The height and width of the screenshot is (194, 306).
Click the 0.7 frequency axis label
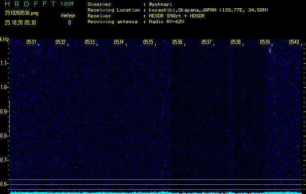click(x=5, y=160)
